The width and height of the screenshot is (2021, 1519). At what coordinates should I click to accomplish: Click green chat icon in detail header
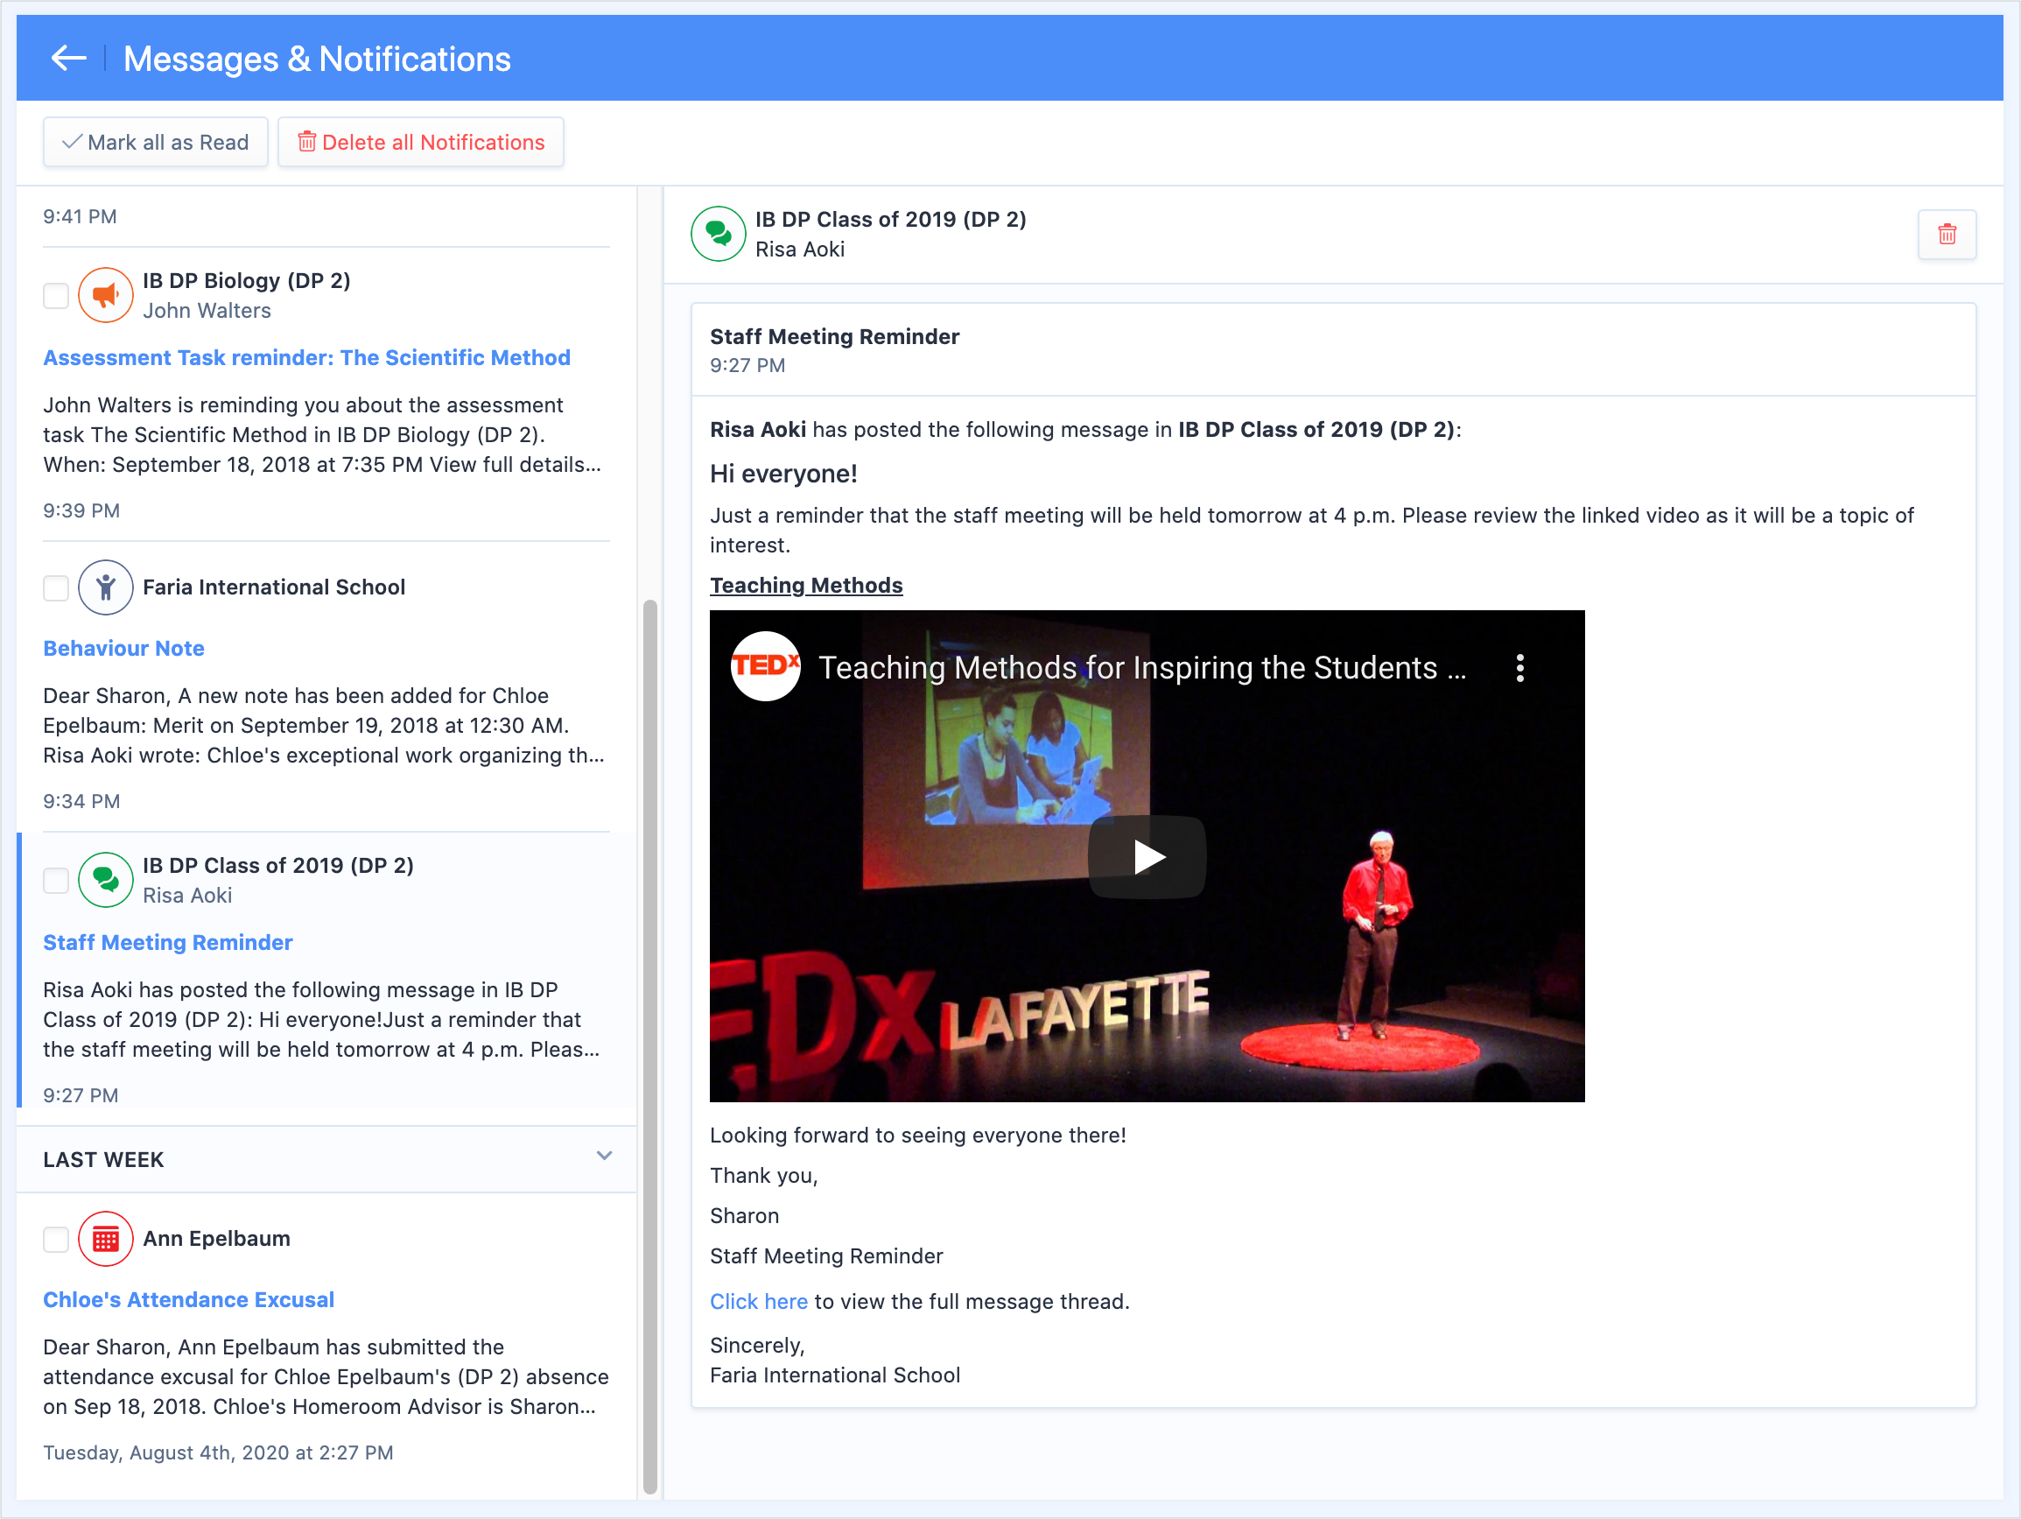click(x=718, y=234)
